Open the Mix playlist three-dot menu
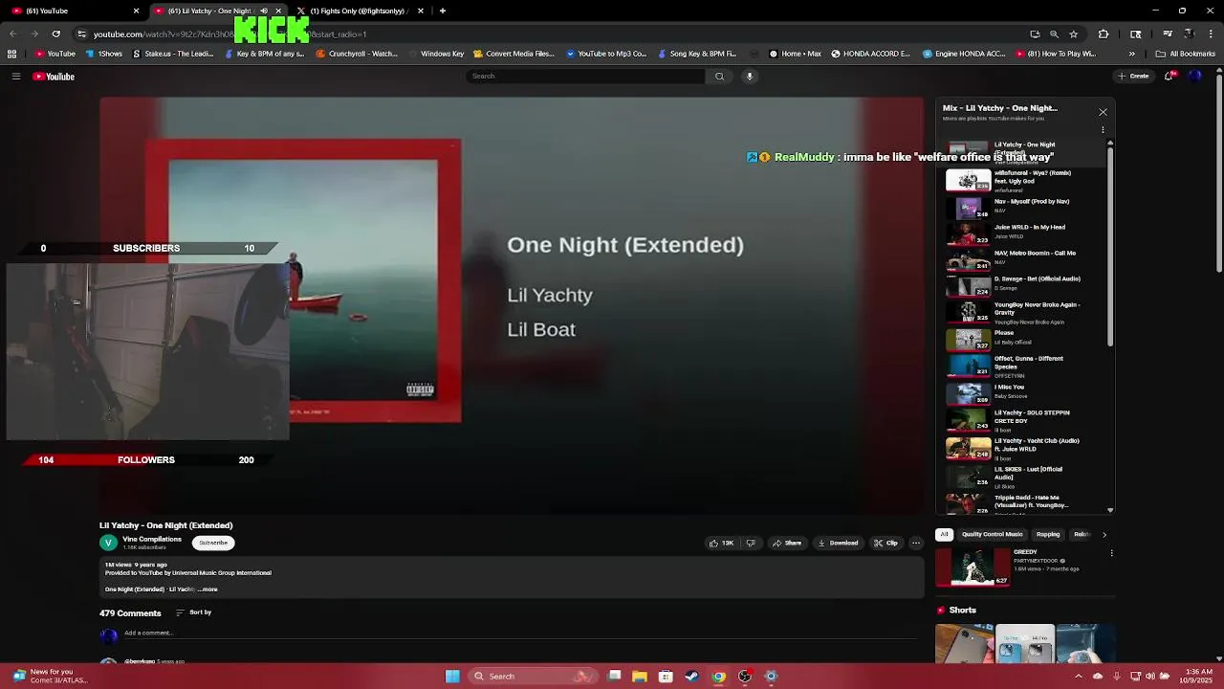 tap(1103, 129)
